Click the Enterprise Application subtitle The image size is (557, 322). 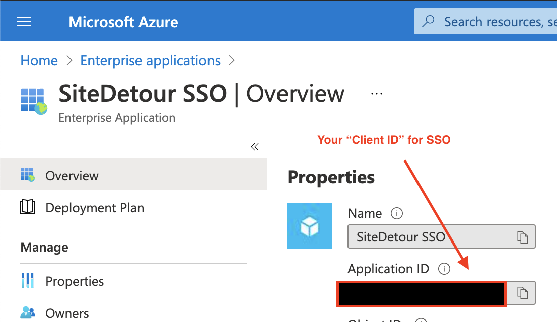click(117, 118)
